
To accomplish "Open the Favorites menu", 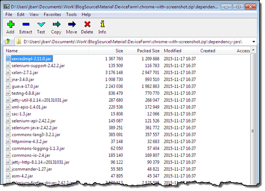I will (52, 14).
